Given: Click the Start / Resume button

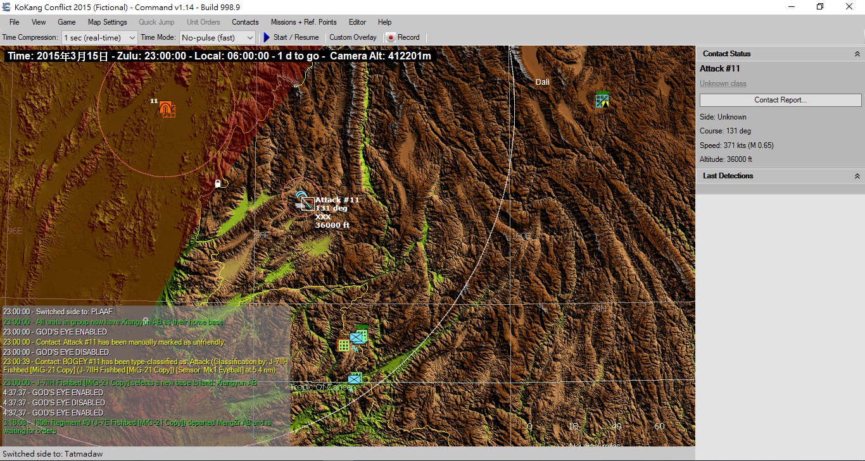Looking at the screenshot, I should pos(291,37).
